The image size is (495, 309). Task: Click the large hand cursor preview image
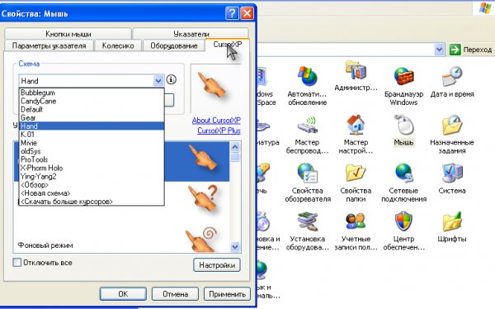click(211, 86)
